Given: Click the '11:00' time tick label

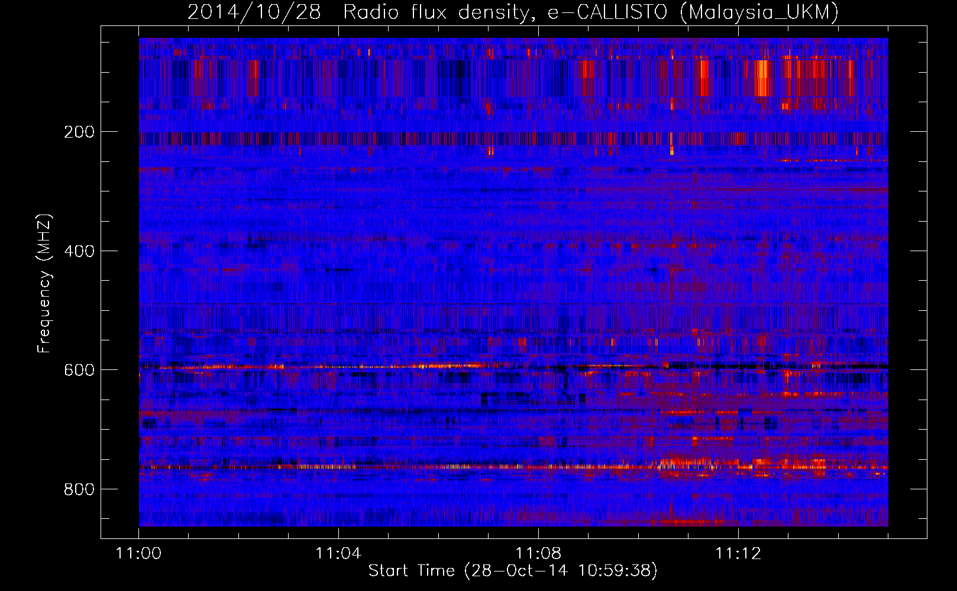Looking at the screenshot, I should [139, 554].
